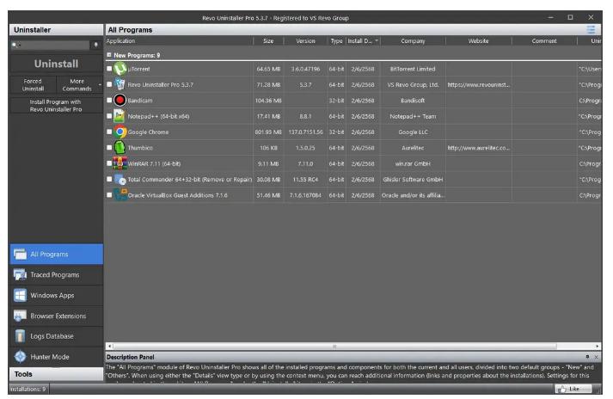This screenshot has height=399, width=613.
Task: Open the Browser Extensions module
Action: pyautogui.click(x=56, y=316)
